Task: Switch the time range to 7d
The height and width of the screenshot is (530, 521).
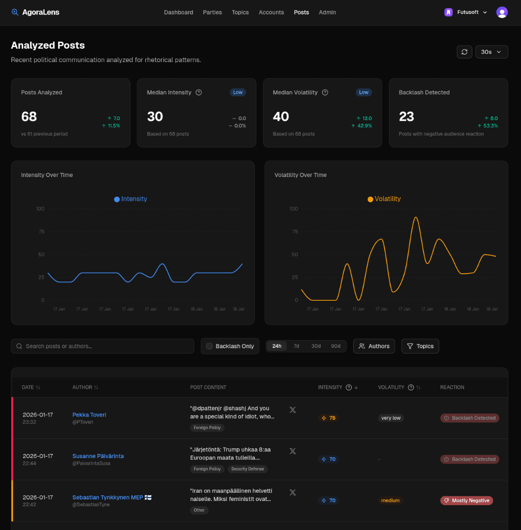Action: [296, 346]
